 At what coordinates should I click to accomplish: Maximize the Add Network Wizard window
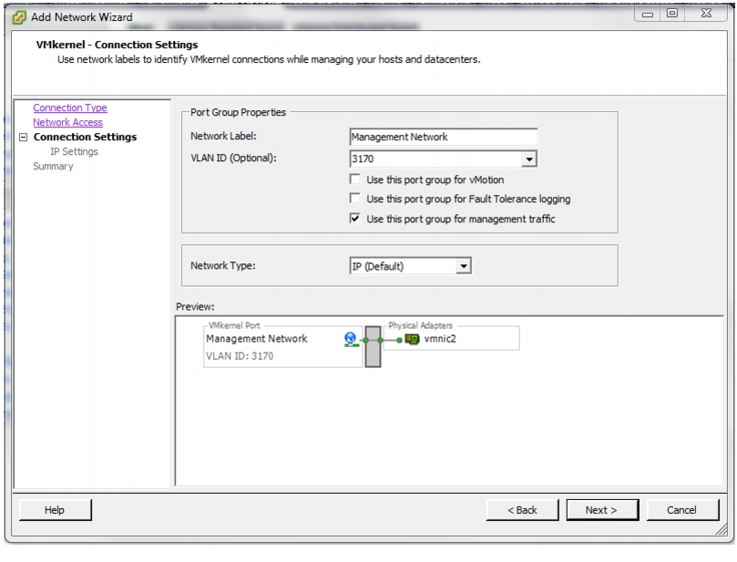(672, 13)
